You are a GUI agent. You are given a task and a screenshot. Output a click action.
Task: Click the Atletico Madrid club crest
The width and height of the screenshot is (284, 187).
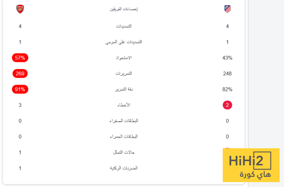228,9
